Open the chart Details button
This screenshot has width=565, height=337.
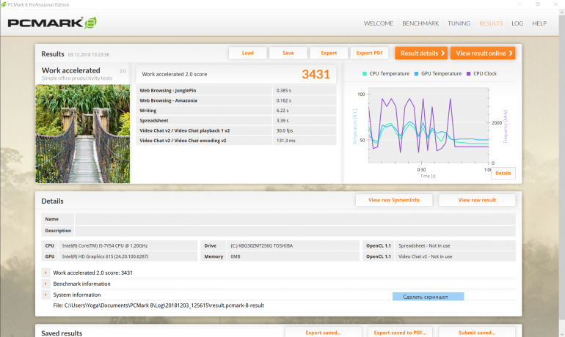(x=503, y=173)
